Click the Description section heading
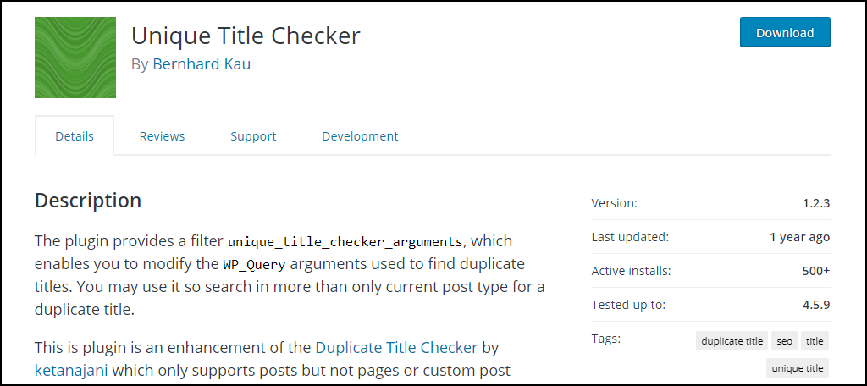The image size is (867, 386). pyautogui.click(x=88, y=201)
